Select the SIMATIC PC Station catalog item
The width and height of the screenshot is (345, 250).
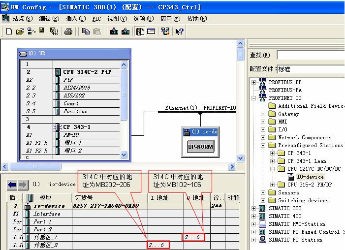point(295,240)
